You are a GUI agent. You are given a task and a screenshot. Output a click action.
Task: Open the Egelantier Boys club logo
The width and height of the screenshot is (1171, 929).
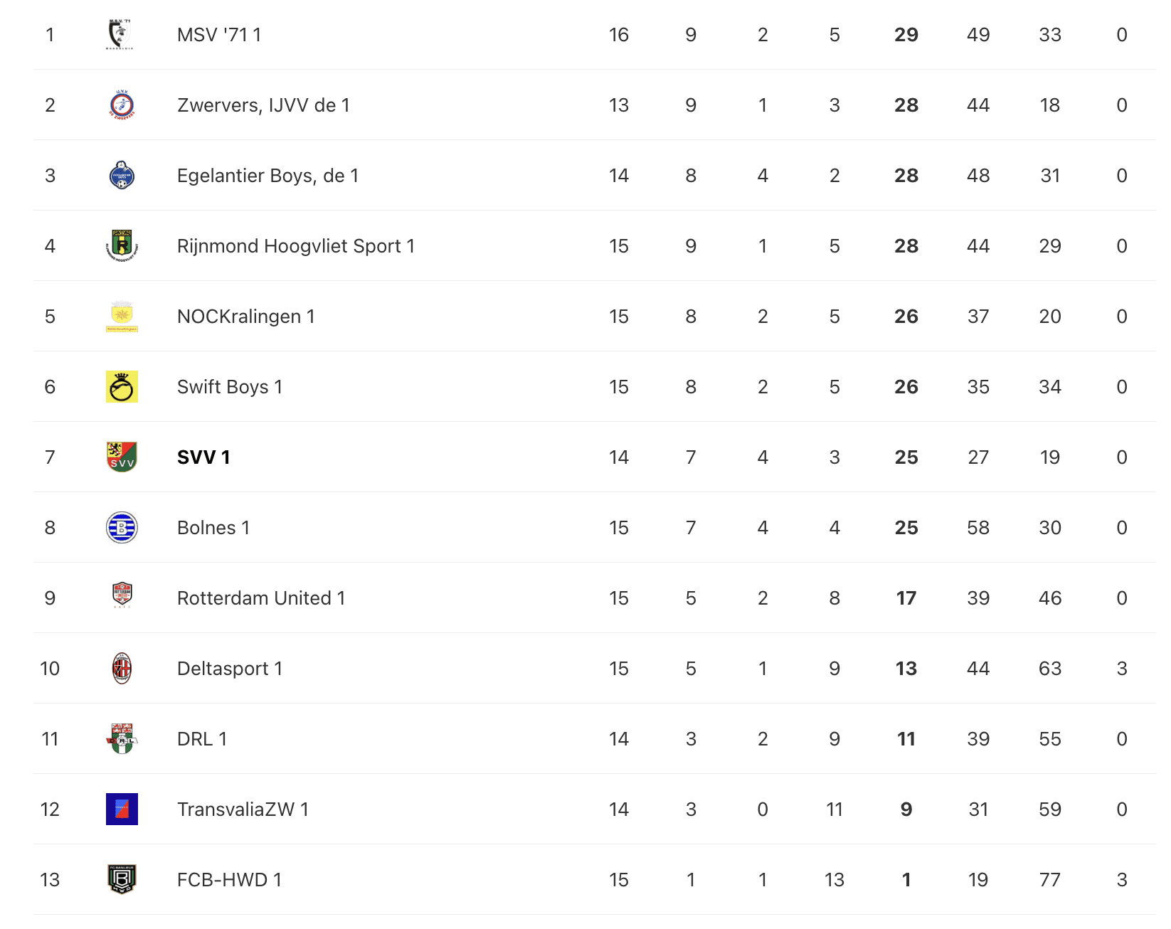(122, 176)
